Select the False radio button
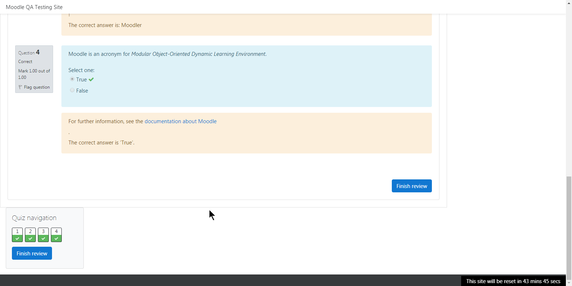 pos(72,90)
